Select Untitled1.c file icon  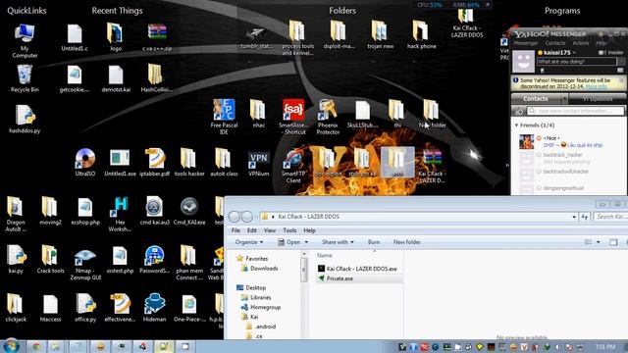[75, 37]
